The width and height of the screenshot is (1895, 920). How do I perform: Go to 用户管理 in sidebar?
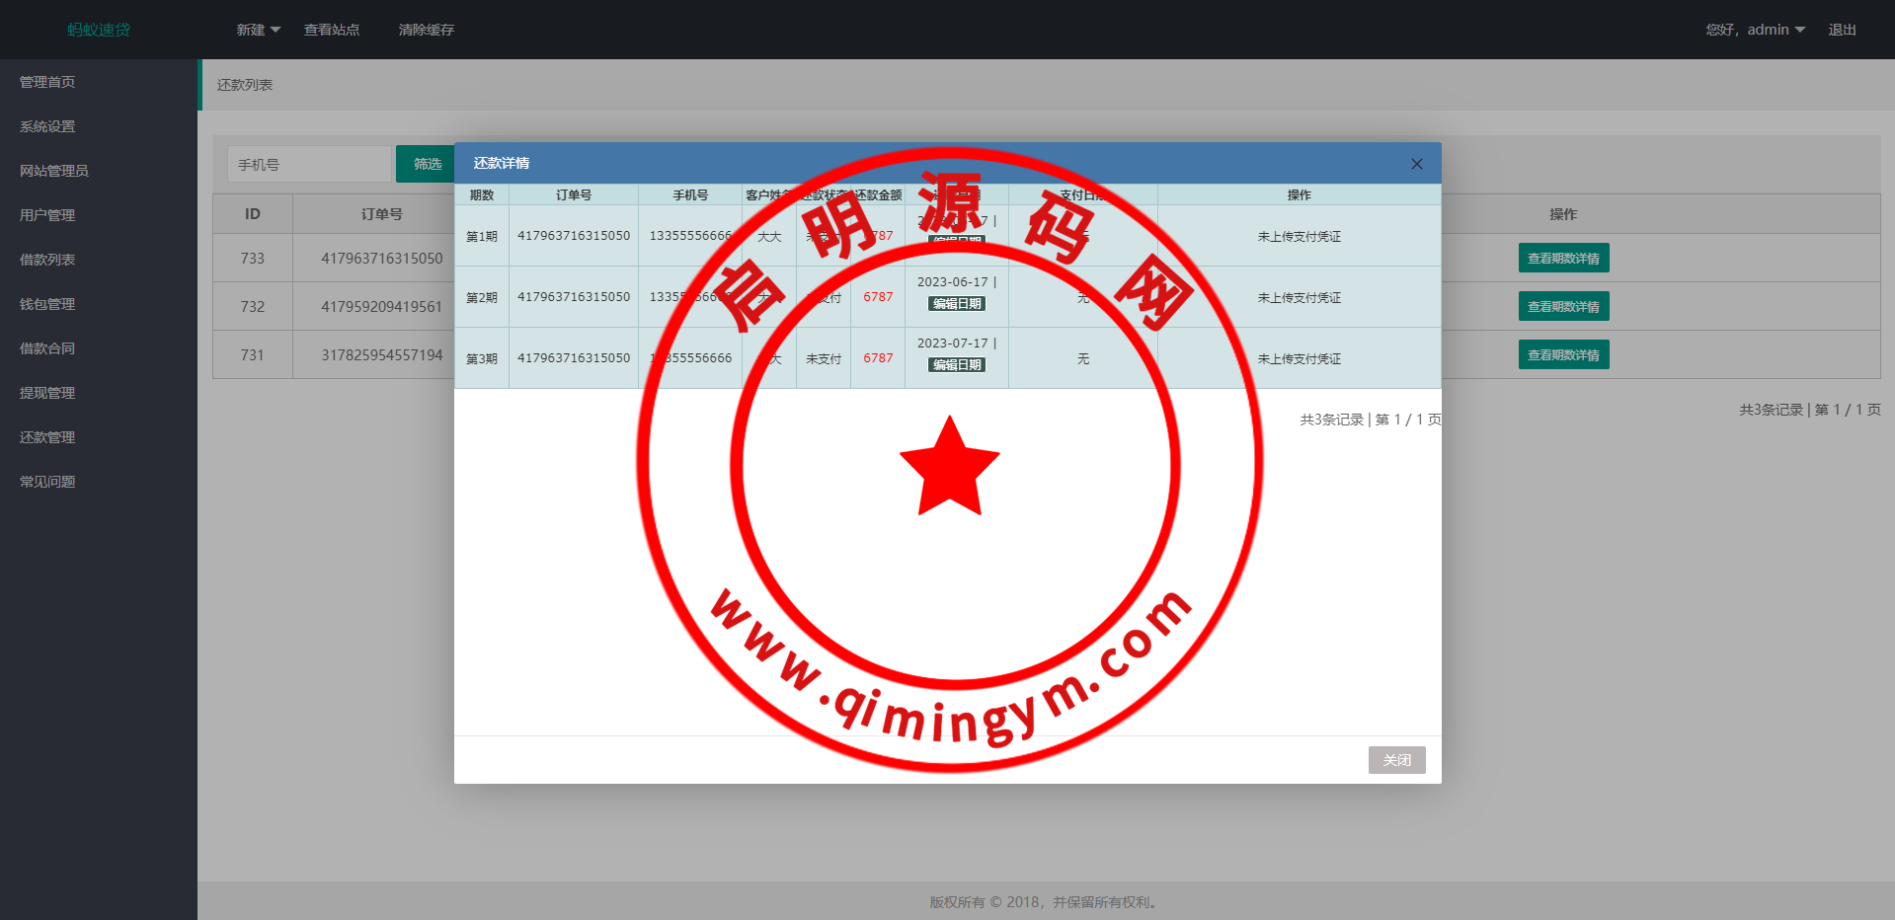click(x=47, y=215)
